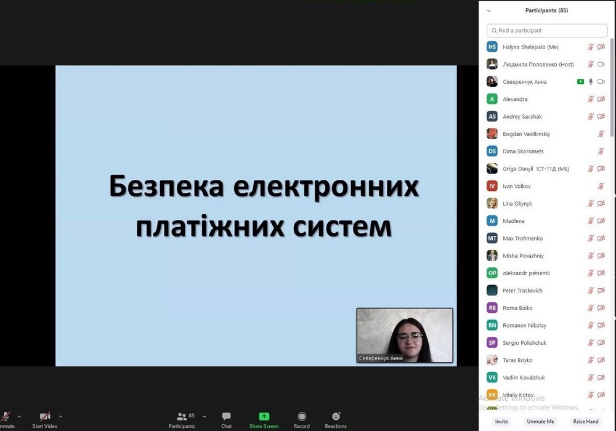Collapse Participants panel using the top chevron
The height and width of the screenshot is (431, 616).
coord(489,10)
